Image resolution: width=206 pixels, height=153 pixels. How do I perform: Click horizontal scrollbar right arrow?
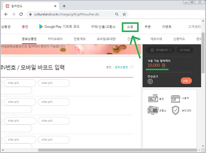(199, 150)
